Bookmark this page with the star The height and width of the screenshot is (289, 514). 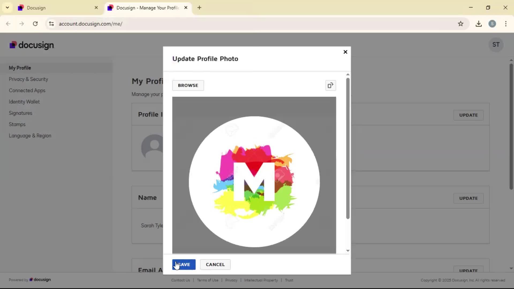(x=460, y=24)
